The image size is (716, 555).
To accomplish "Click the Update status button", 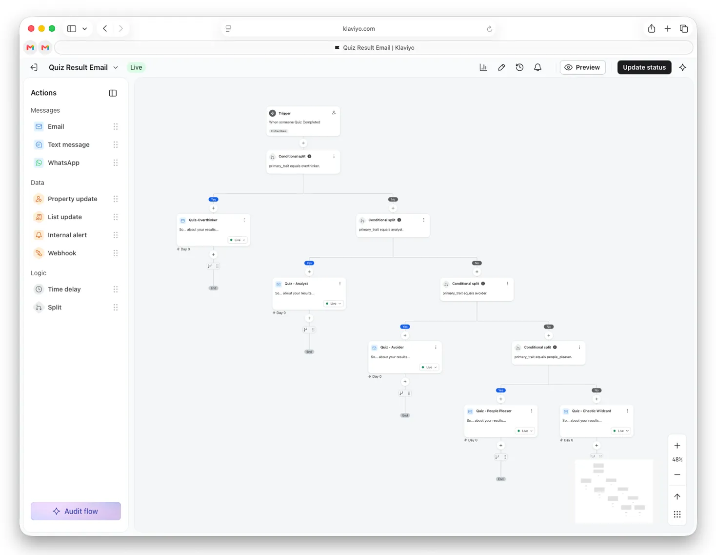I will tap(644, 67).
